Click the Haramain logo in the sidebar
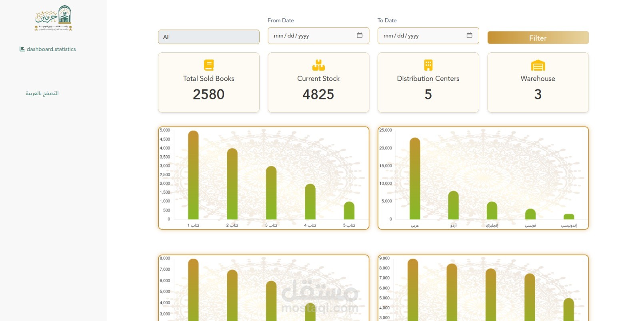This screenshot has width=640, height=321. 53,18
